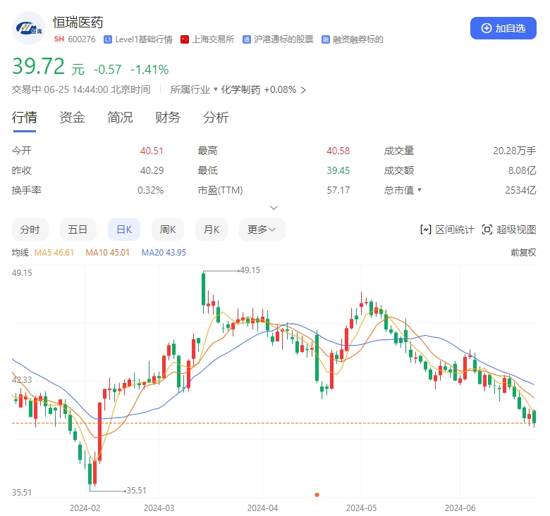Click the 市盈(TTM) value 57.17
The image size is (550, 516).
pos(338,190)
